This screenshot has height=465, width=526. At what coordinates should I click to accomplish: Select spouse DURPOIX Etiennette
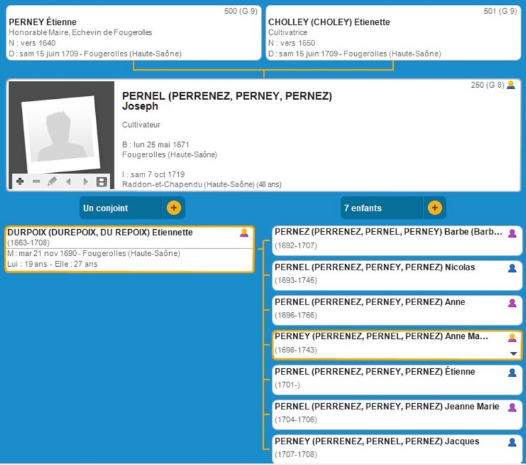[x=123, y=248]
